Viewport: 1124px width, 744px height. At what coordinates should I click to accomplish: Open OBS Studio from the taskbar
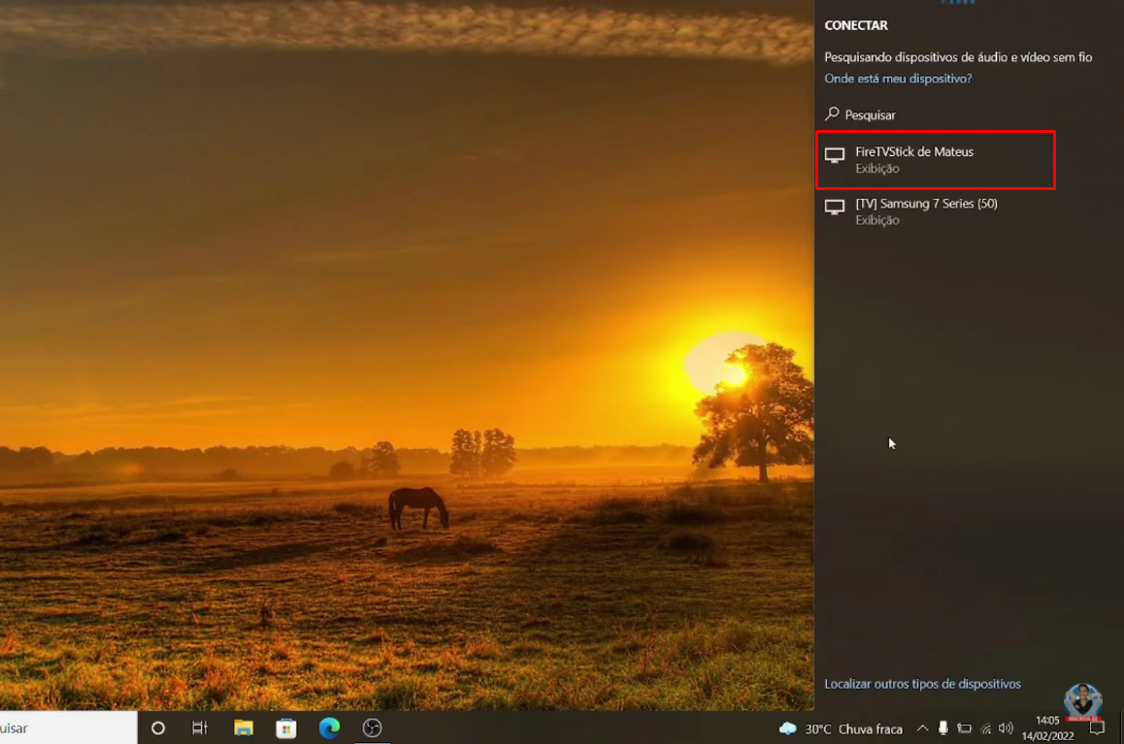(372, 728)
